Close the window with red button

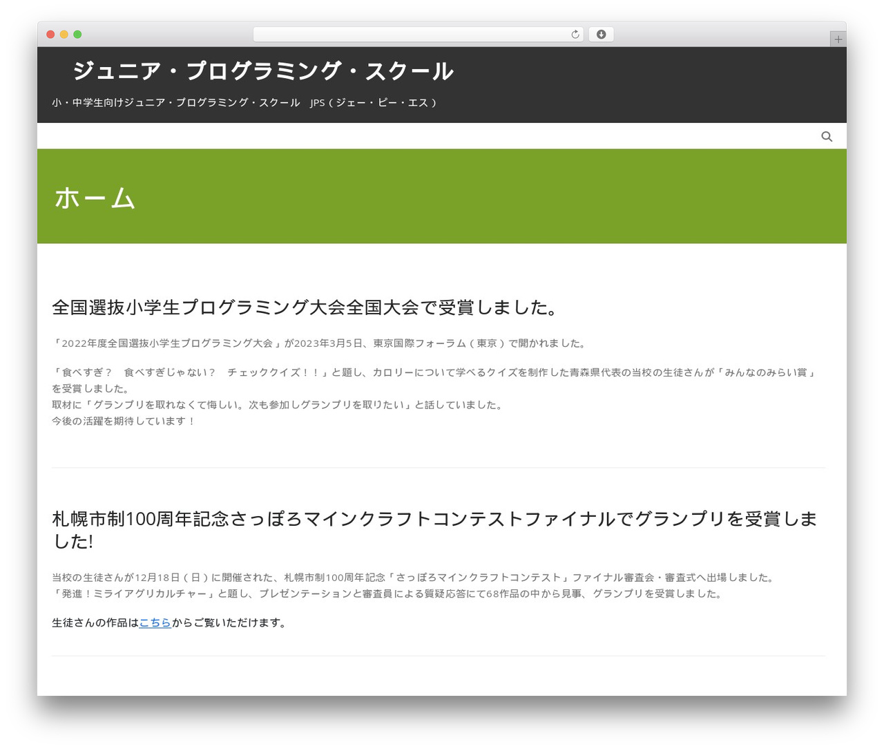pyautogui.click(x=50, y=35)
